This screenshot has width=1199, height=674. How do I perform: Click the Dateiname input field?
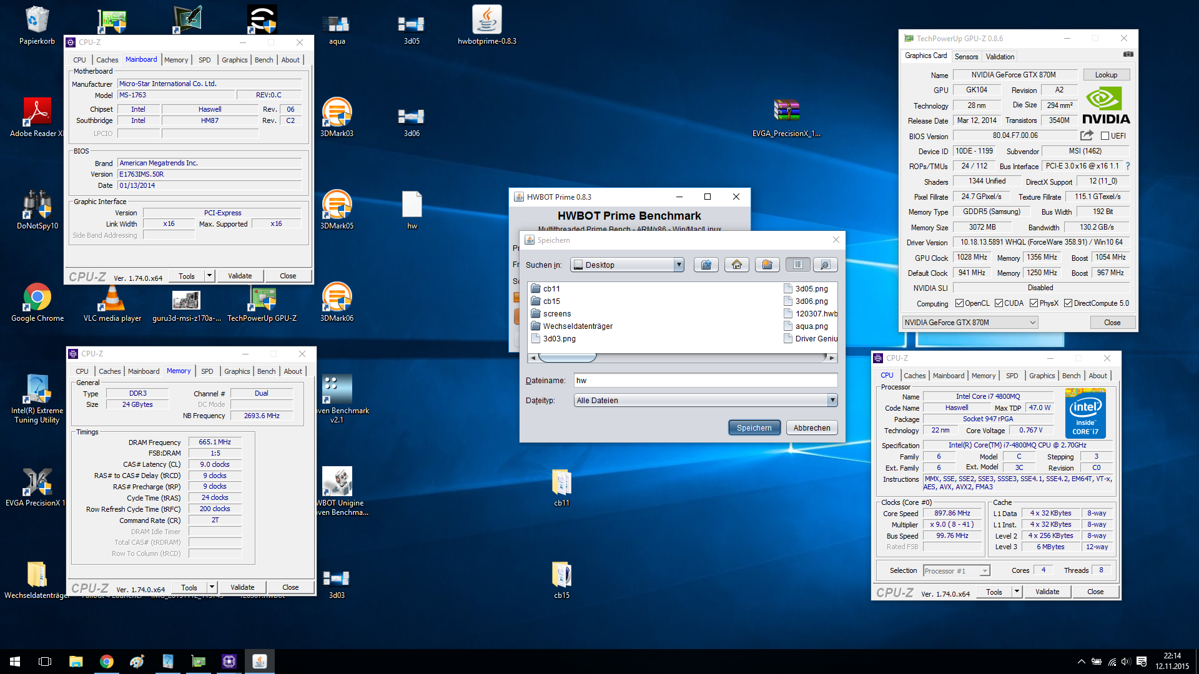706,380
